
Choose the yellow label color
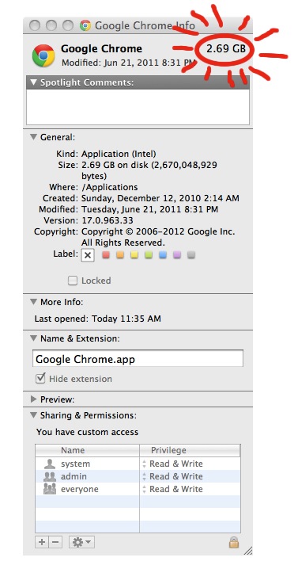134,254
